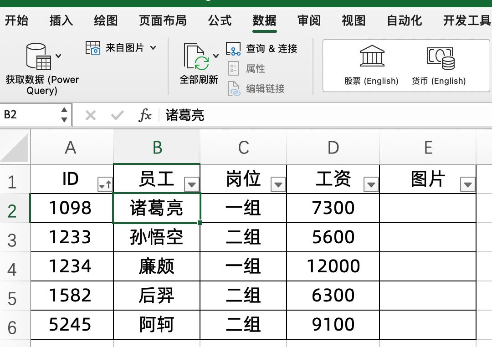492x347 pixels.
Task: Switch to the 开始 ribbon tab
Action: tap(17, 20)
